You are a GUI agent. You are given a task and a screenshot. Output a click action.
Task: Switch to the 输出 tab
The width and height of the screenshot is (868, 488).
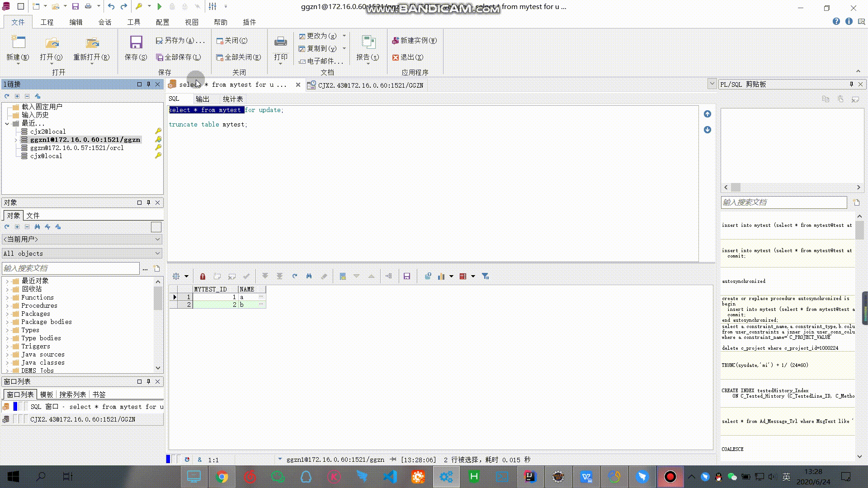(203, 99)
